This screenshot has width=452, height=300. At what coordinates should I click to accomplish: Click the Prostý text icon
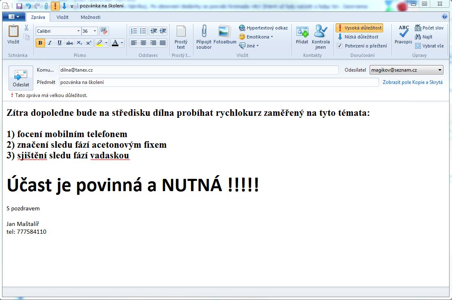pos(181,32)
